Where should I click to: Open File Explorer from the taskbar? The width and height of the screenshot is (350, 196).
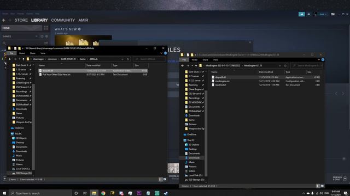tap(94, 193)
